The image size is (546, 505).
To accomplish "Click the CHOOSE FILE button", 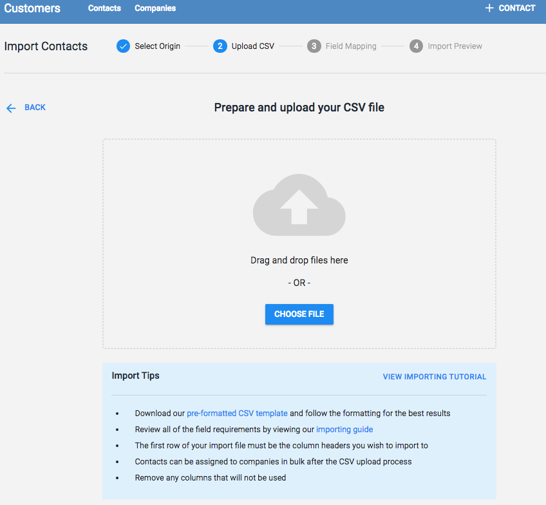I will pyautogui.click(x=299, y=314).
